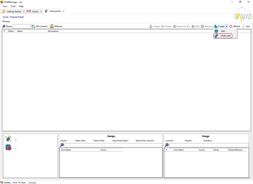The width and height of the screenshot is (253, 184).
Task: Minimize the PVMManager window
Action: (x=232, y=2)
